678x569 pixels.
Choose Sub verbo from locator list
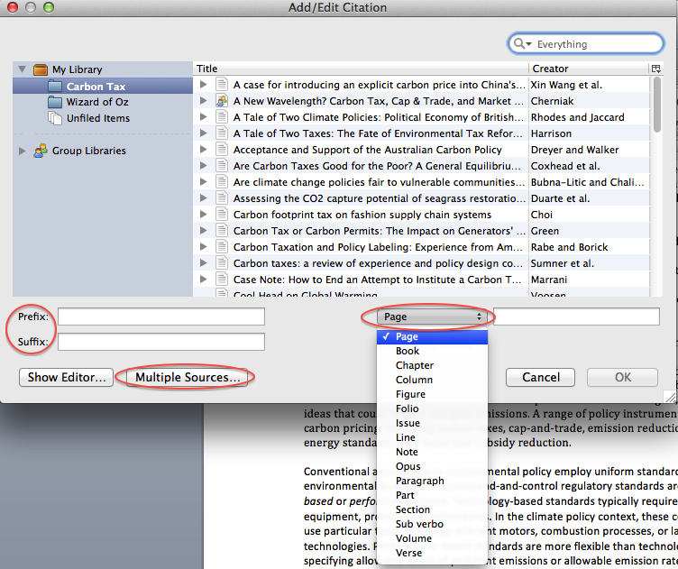[x=432, y=524]
